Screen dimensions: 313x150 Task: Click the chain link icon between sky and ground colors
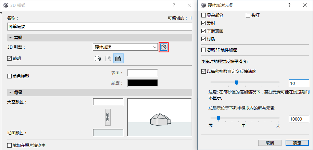pyautogui.click(x=108, y=117)
